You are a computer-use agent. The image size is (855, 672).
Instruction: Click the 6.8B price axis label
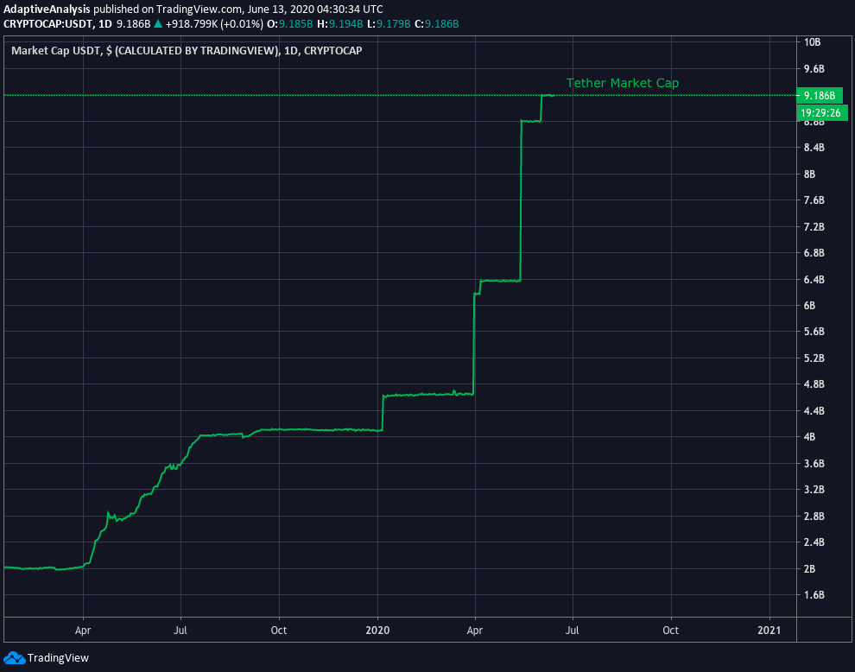click(x=814, y=252)
